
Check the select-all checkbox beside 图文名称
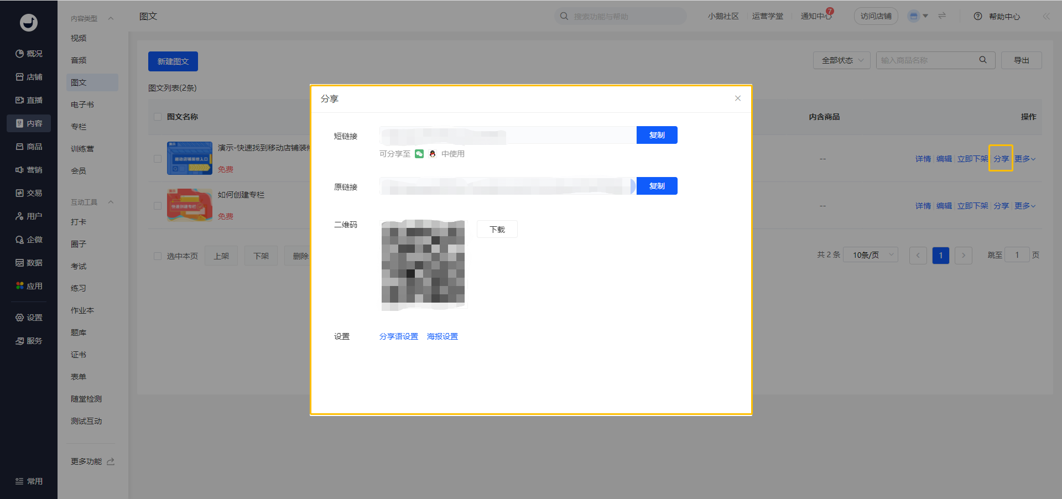158,117
